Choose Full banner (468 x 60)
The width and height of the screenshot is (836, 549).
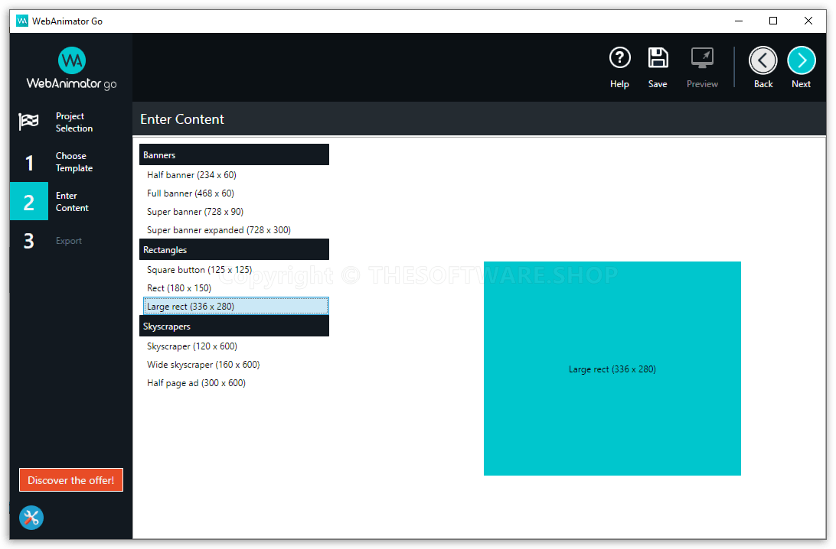(x=191, y=193)
